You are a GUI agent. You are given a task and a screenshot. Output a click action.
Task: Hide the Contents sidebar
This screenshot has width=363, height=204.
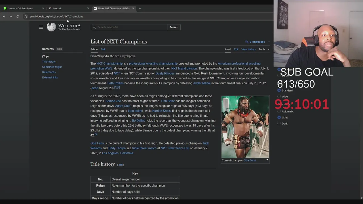click(59, 49)
